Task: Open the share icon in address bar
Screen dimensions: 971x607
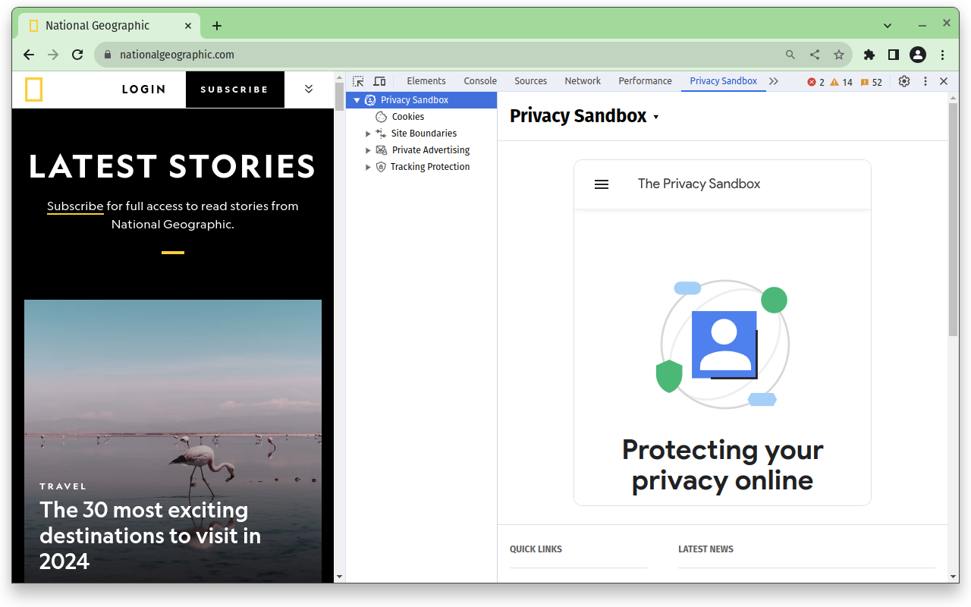Action: (814, 54)
